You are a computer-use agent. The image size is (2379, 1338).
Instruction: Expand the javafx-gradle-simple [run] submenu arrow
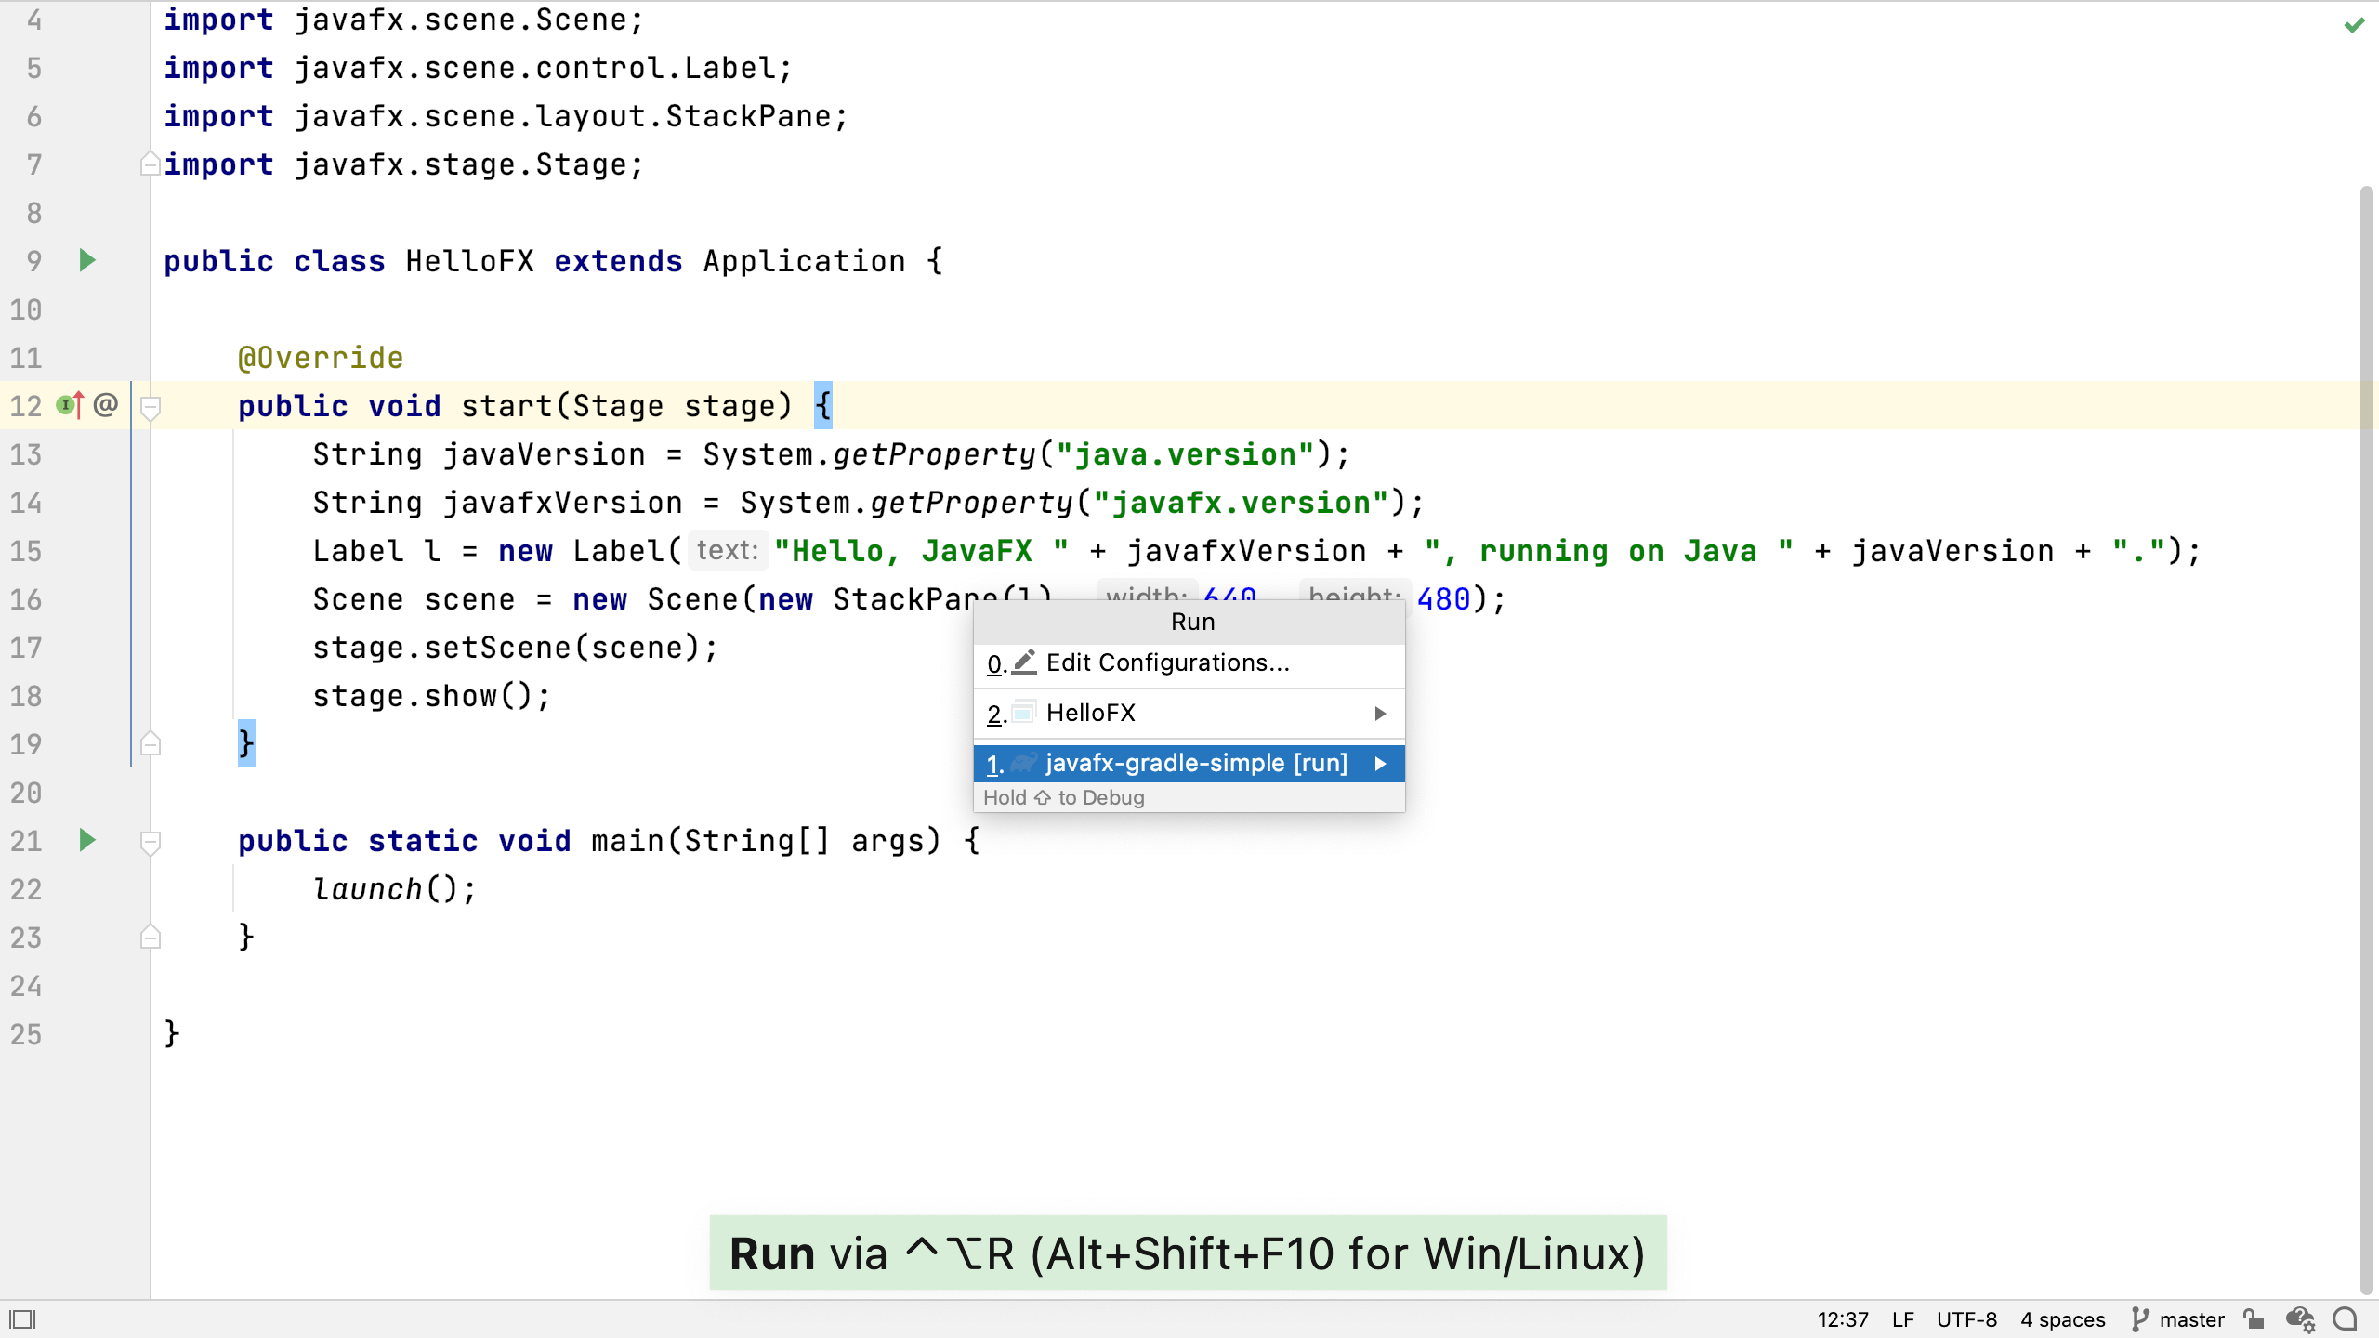pos(1380,764)
